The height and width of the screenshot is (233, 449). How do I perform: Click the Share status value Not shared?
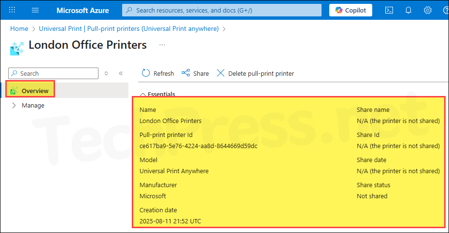pos(372,196)
